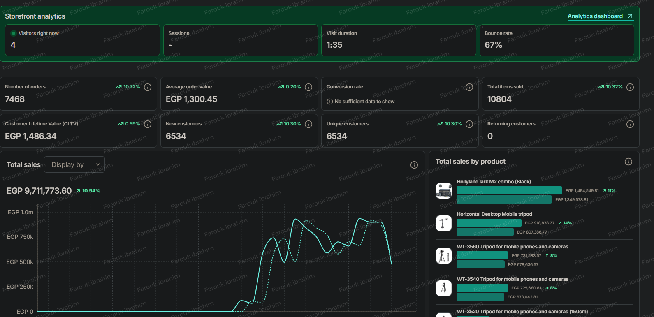Click the Storefront analytics heading
Image resolution: width=654 pixels, height=317 pixels.
(35, 16)
